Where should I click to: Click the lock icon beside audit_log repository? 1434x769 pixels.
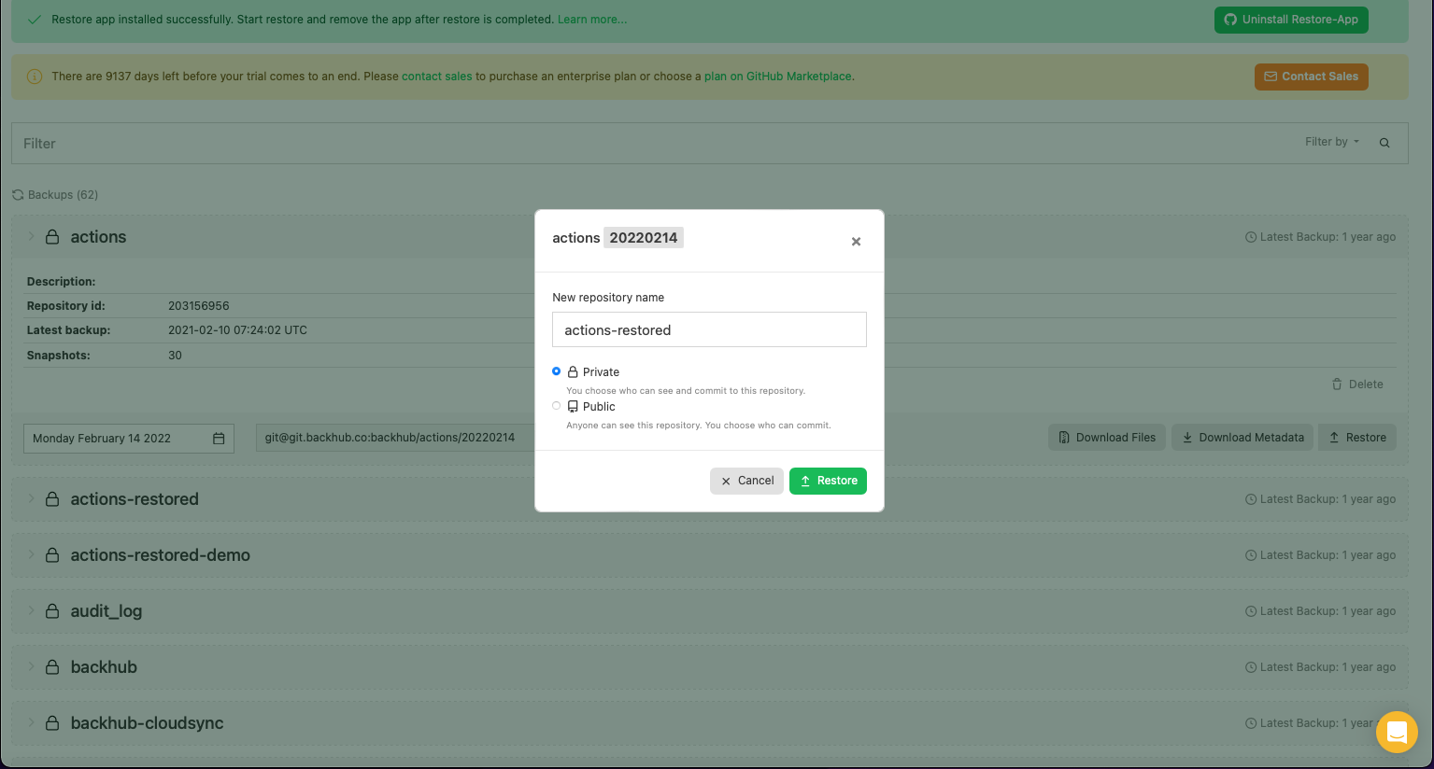point(51,610)
